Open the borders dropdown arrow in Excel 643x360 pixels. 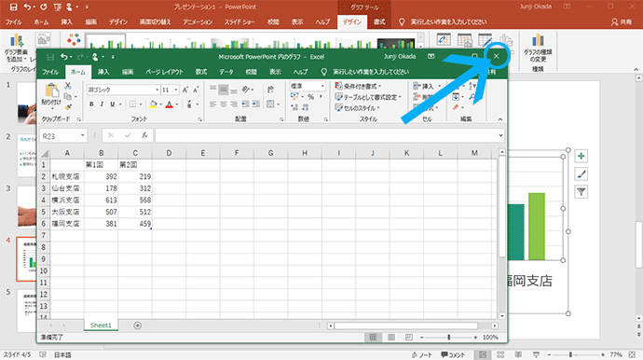(x=141, y=104)
